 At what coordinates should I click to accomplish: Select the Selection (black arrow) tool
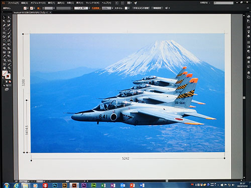(x=4, y=18)
